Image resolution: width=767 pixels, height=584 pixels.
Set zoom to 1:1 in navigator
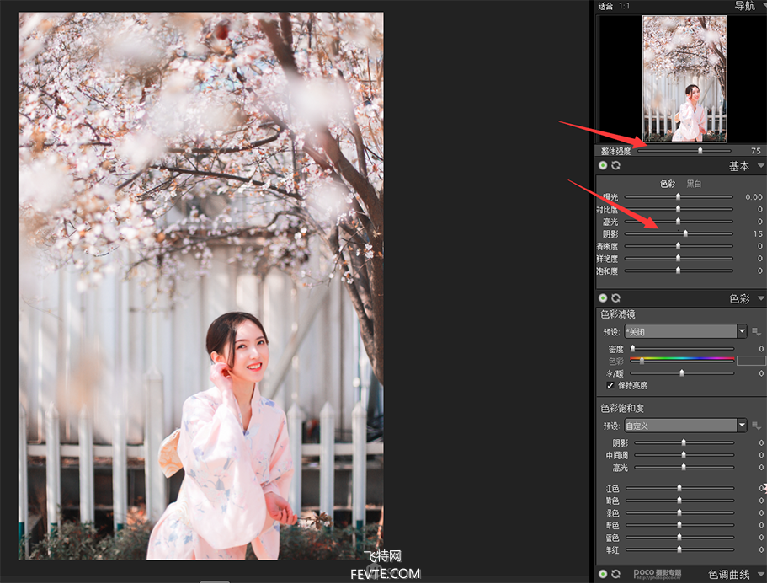tap(625, 6)
